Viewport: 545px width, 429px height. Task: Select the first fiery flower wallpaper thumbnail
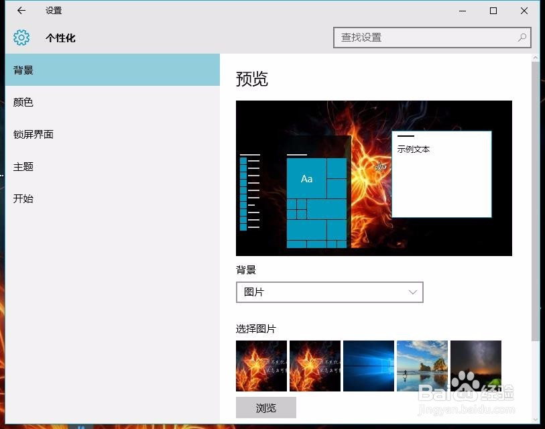[261, 365]
